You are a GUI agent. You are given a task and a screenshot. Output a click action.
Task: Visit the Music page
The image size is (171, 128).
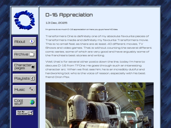(24, 89)
